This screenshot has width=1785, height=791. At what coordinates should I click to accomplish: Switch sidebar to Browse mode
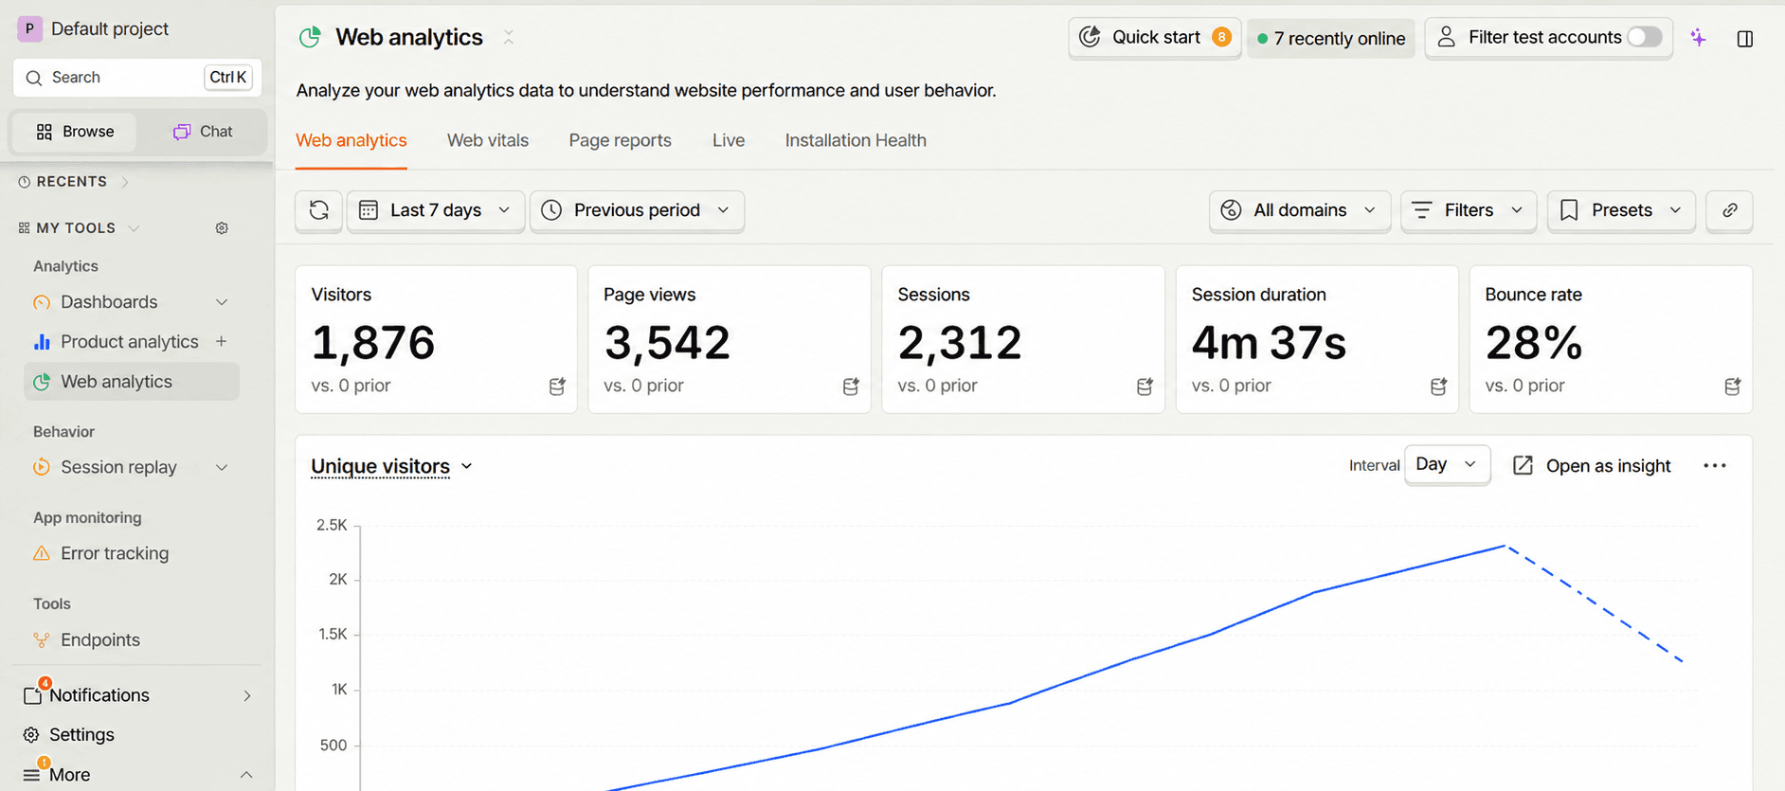click(75, 132)
